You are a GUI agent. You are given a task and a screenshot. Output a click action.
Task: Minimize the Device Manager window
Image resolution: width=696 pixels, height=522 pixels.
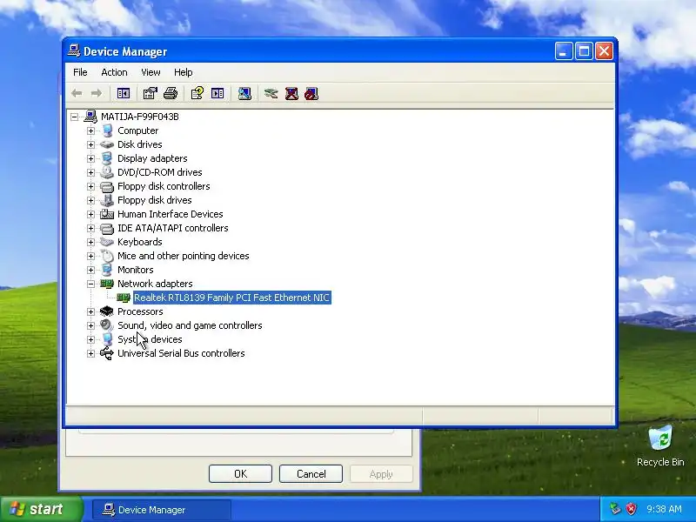pyautogui.click(x=563, y=51)
